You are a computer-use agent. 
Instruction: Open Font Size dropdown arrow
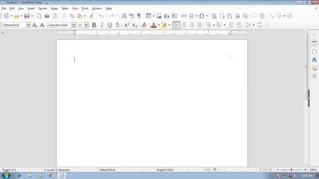[86, 25]
